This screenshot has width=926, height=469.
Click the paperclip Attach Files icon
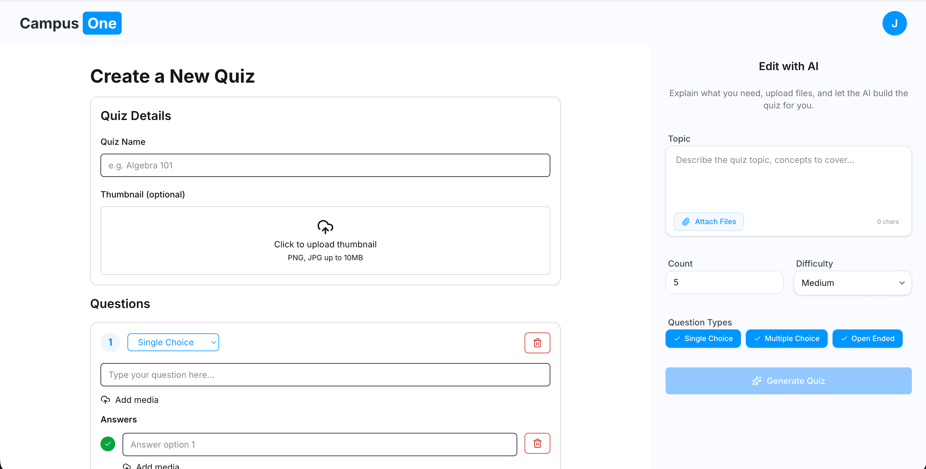click(x=685, y=222)
